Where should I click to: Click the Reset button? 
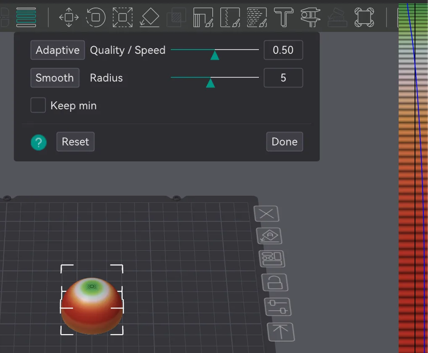click(76, 142)
